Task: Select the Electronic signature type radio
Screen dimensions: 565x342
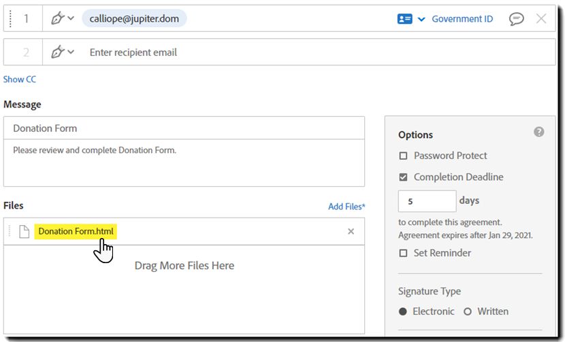Action: click(x=403, y=311)
